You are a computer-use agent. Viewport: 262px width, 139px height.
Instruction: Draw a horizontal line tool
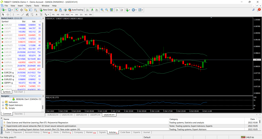(x=18, y=14)
